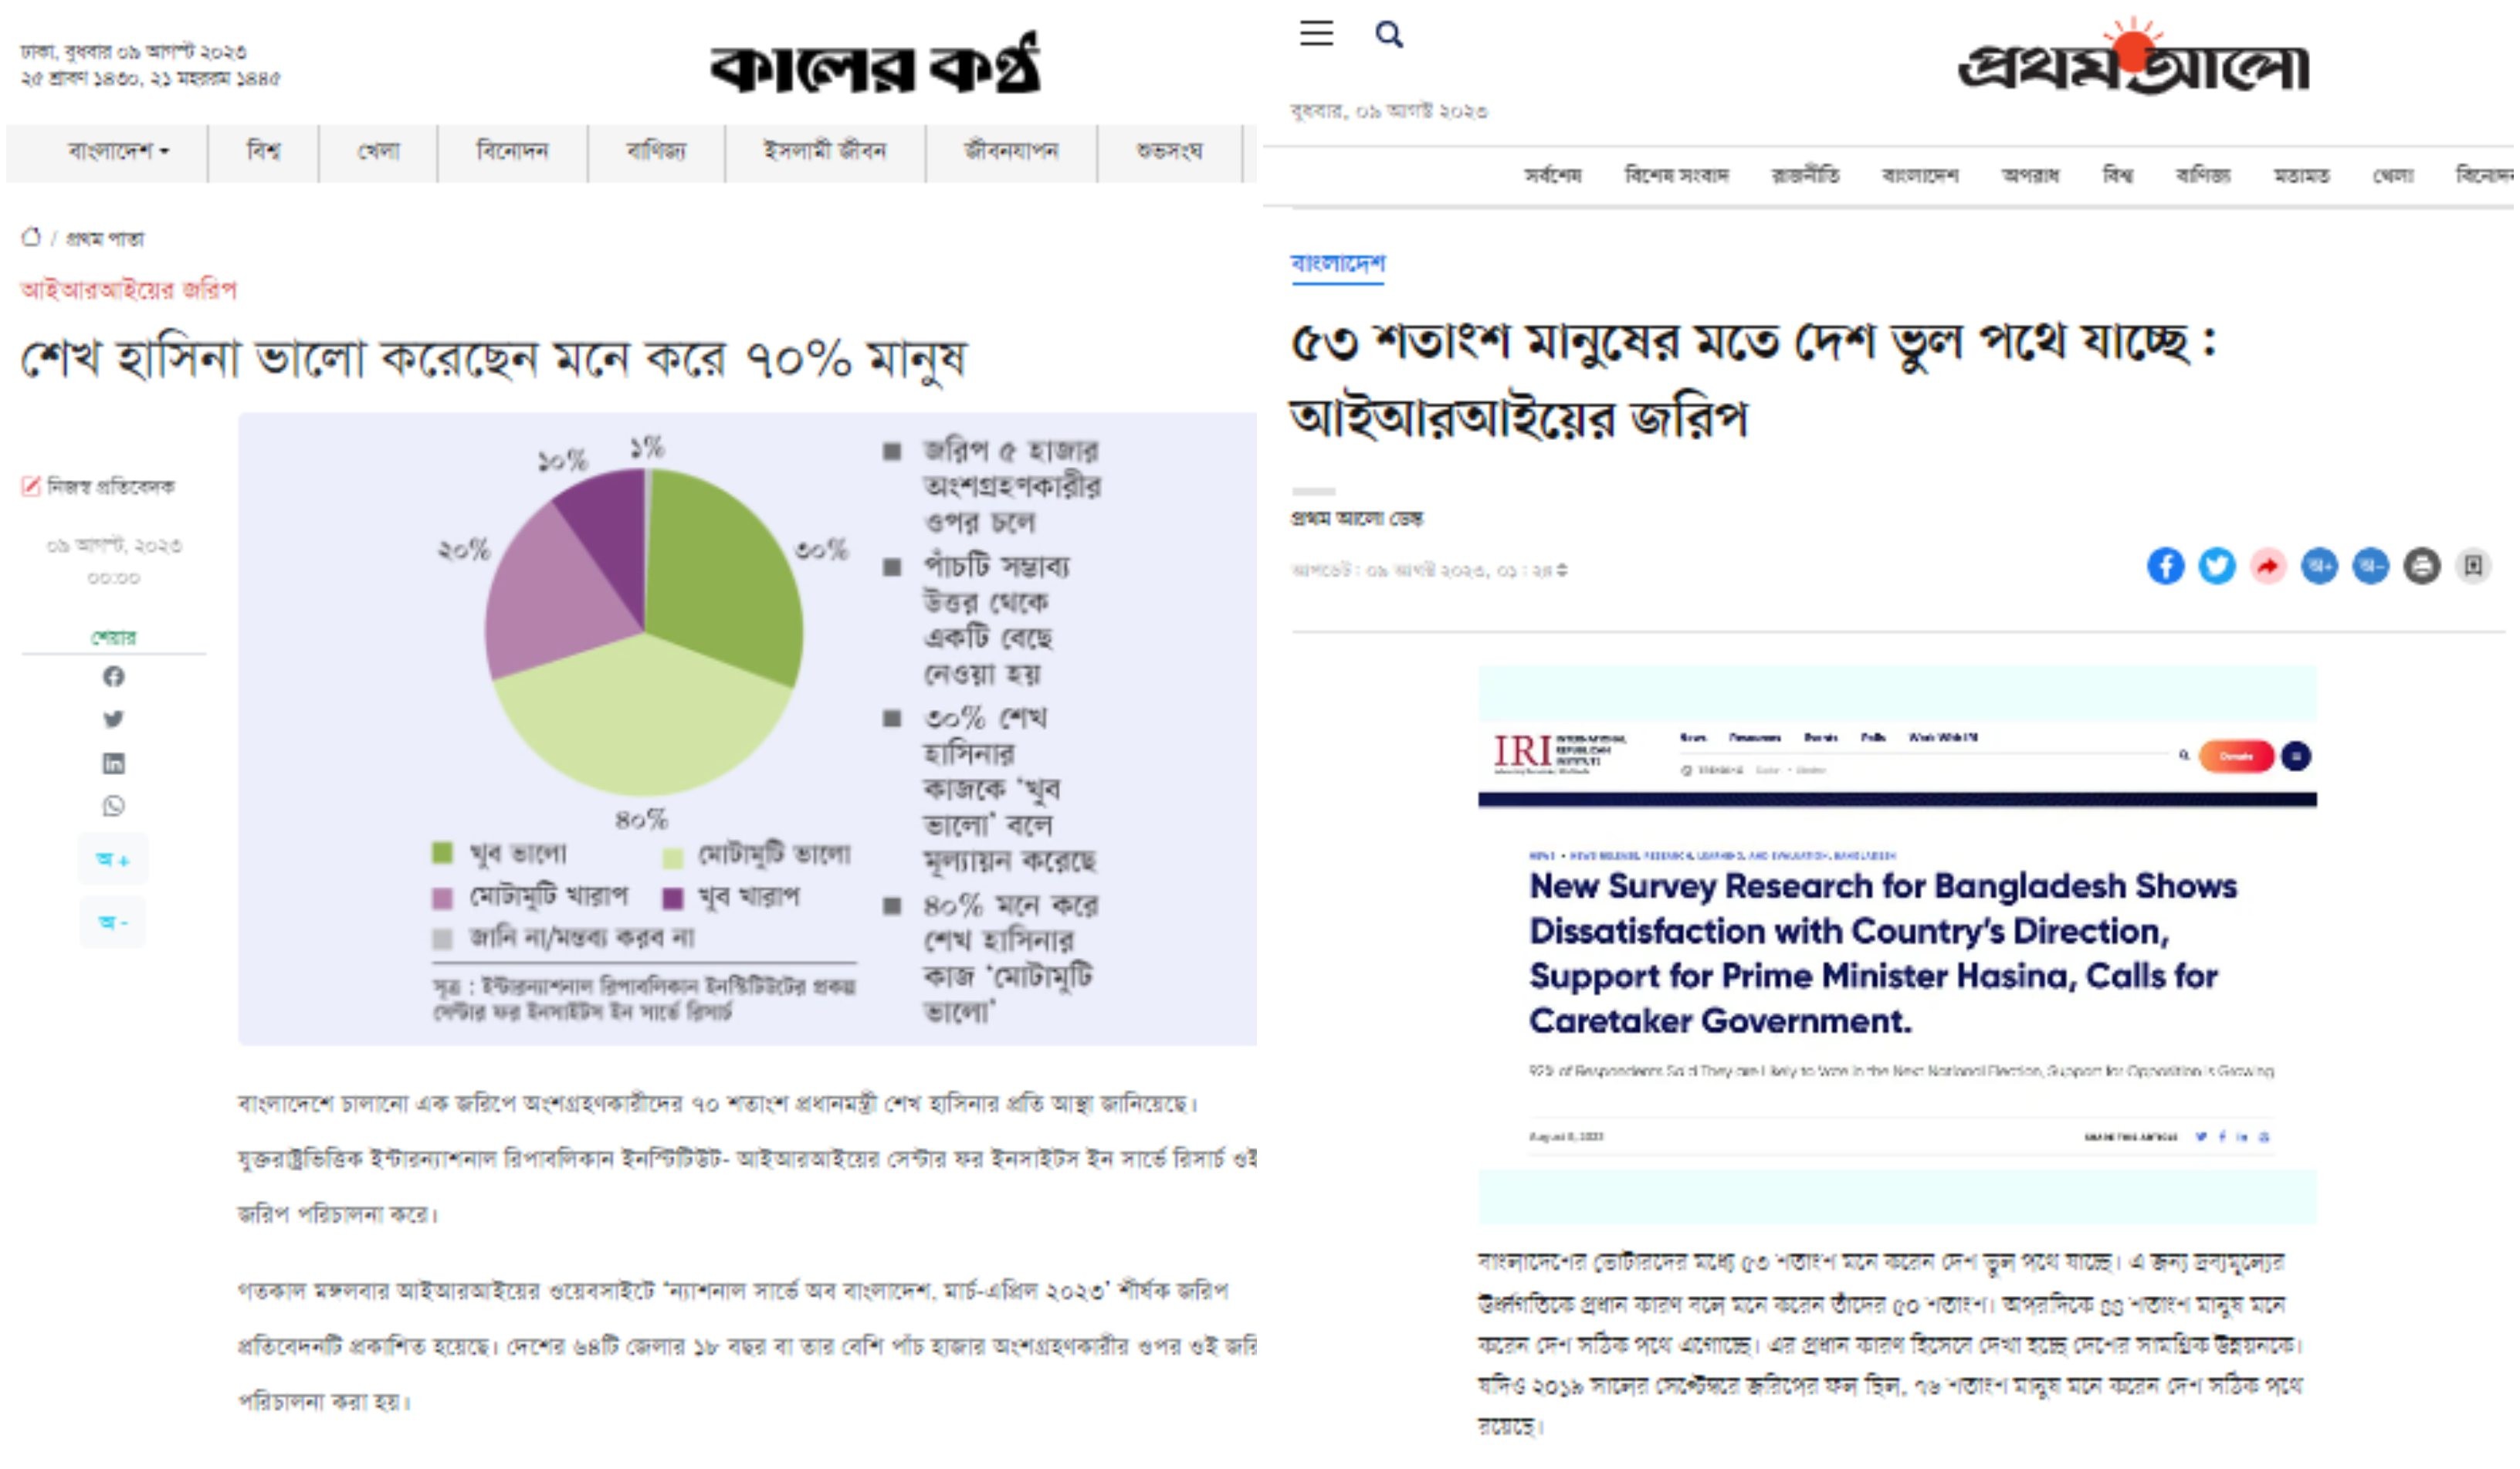Click Prothom Alo date বুধবার, ০৯ আগস্ট ২০২৩
This screenshot has width=2520, height=1469.
tap(1388, 111)
